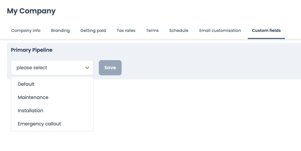View the Tax rates tab
This screenshot has width=301, height=151.
126,31
